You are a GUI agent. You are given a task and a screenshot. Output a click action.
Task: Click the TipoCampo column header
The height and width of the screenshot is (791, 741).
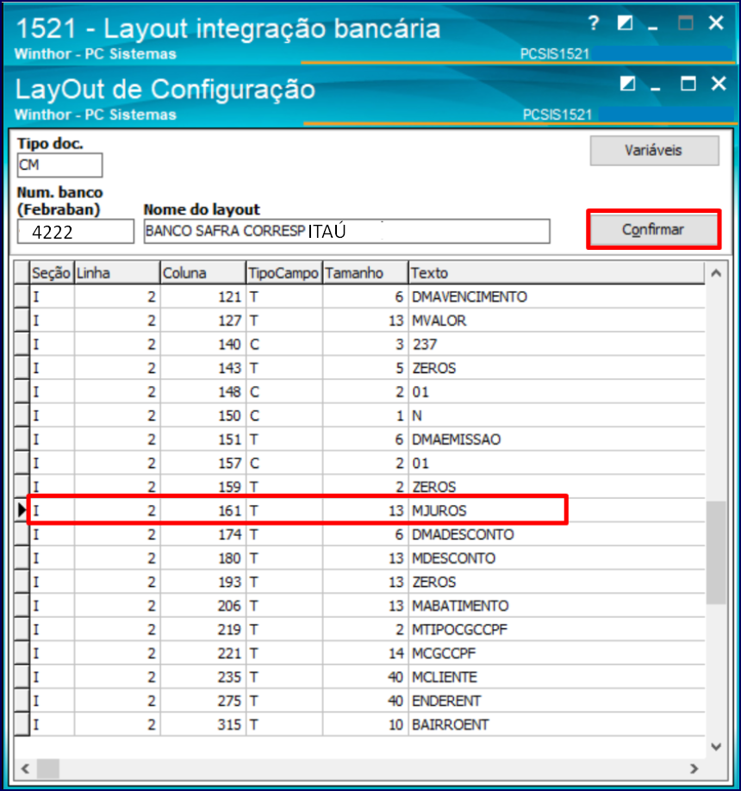[284, 273]
